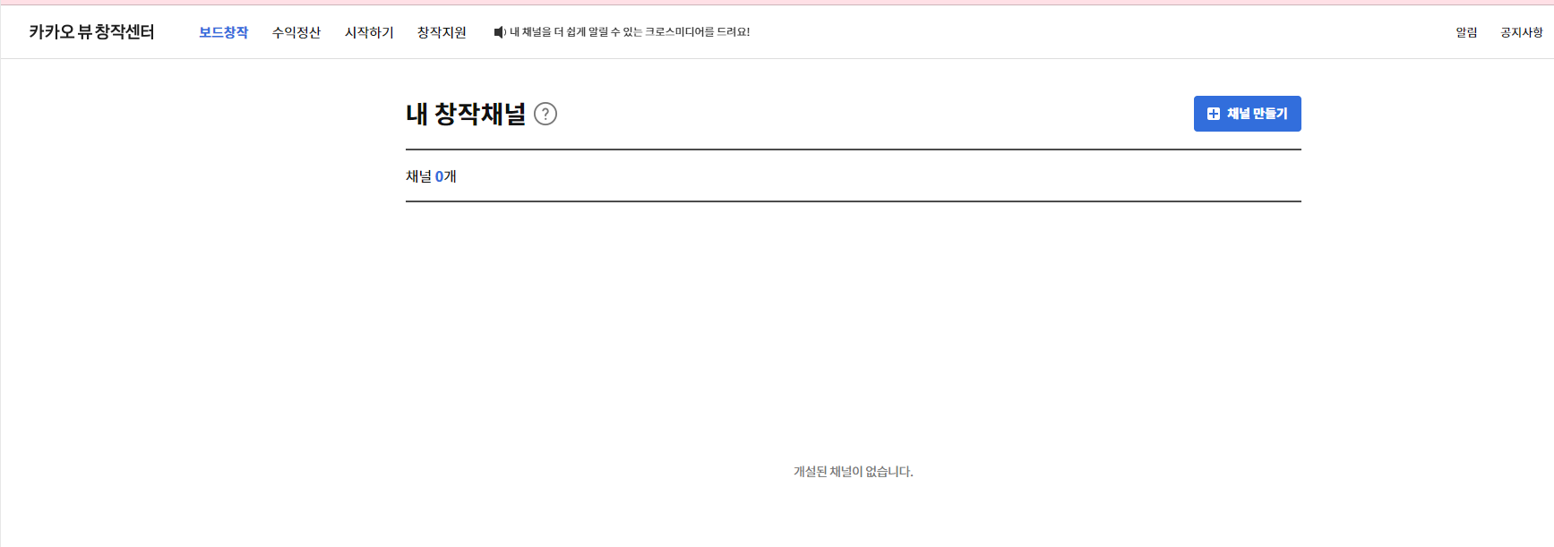This screenshot has width=1554, height=547.
Task: Open the 알림 notifications link
Action: (1466, 32)
